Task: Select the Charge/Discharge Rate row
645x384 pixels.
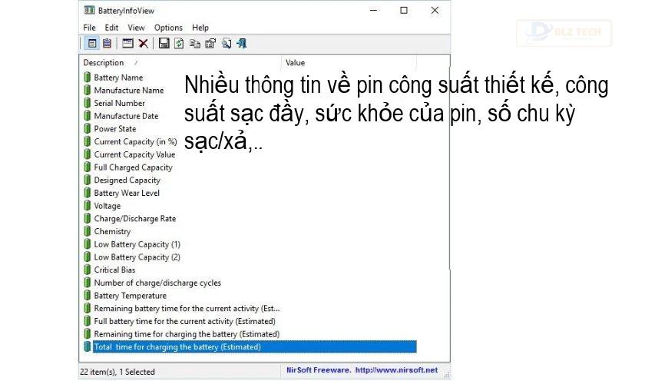Action: point(135,219)
